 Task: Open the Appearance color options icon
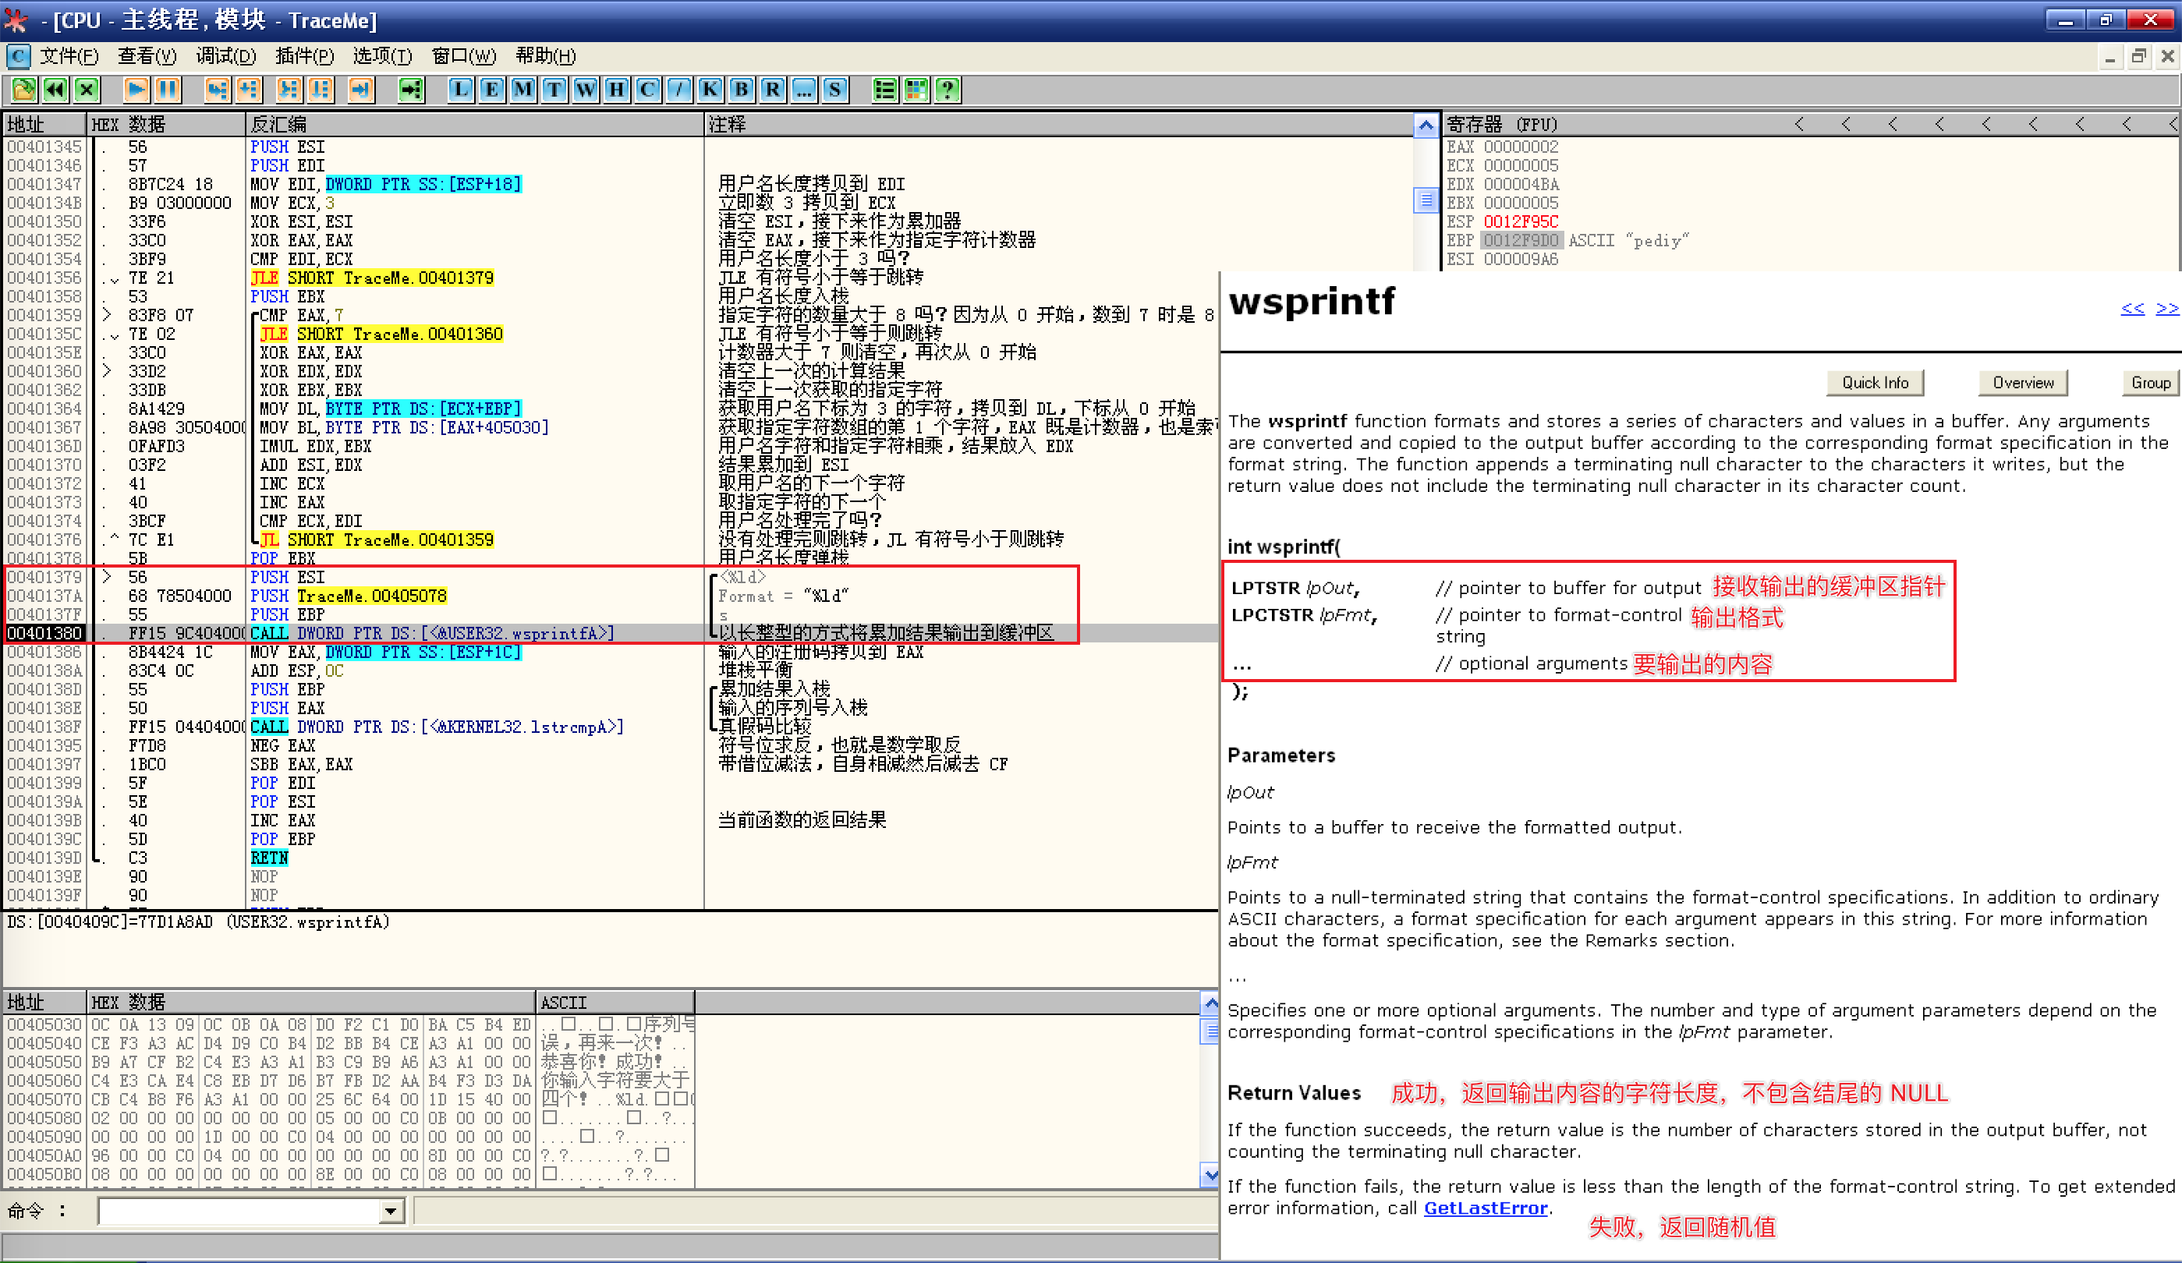916,89
